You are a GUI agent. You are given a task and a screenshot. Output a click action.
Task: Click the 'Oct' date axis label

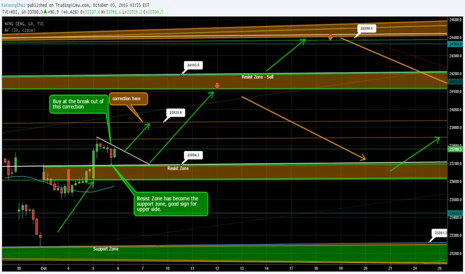[43, 269]
